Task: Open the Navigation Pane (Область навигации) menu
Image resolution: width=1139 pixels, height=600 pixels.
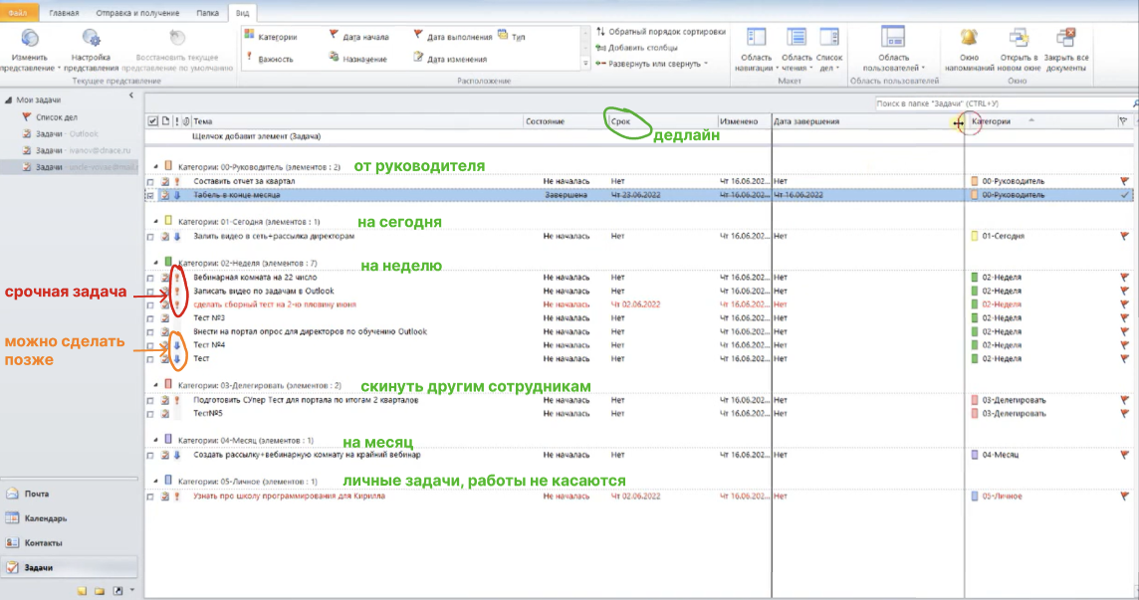Action: tap(757, 50)
